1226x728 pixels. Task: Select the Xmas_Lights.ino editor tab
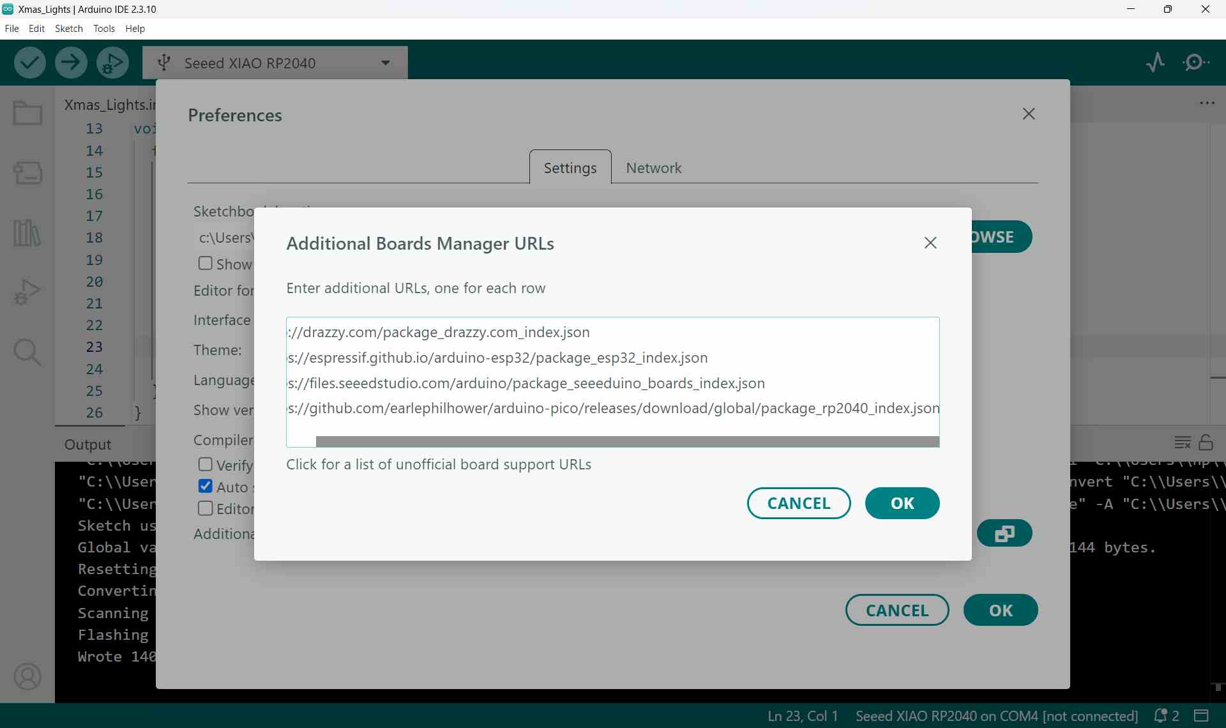110,104
